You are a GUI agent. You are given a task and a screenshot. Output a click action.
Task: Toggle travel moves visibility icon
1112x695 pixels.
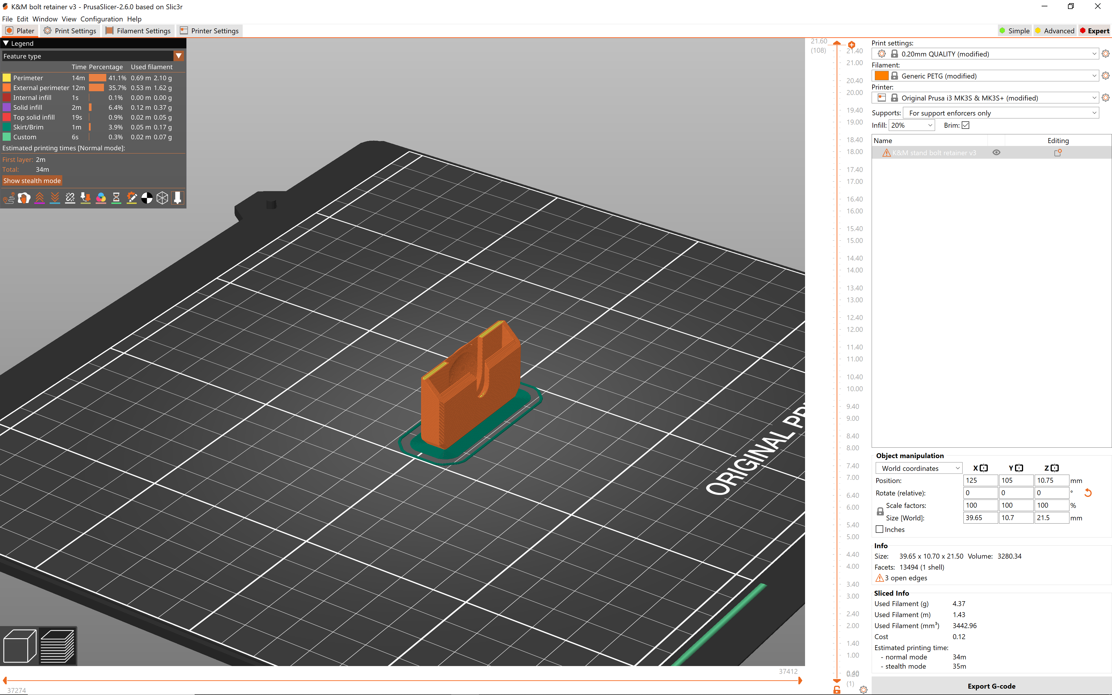click(9, 198)
